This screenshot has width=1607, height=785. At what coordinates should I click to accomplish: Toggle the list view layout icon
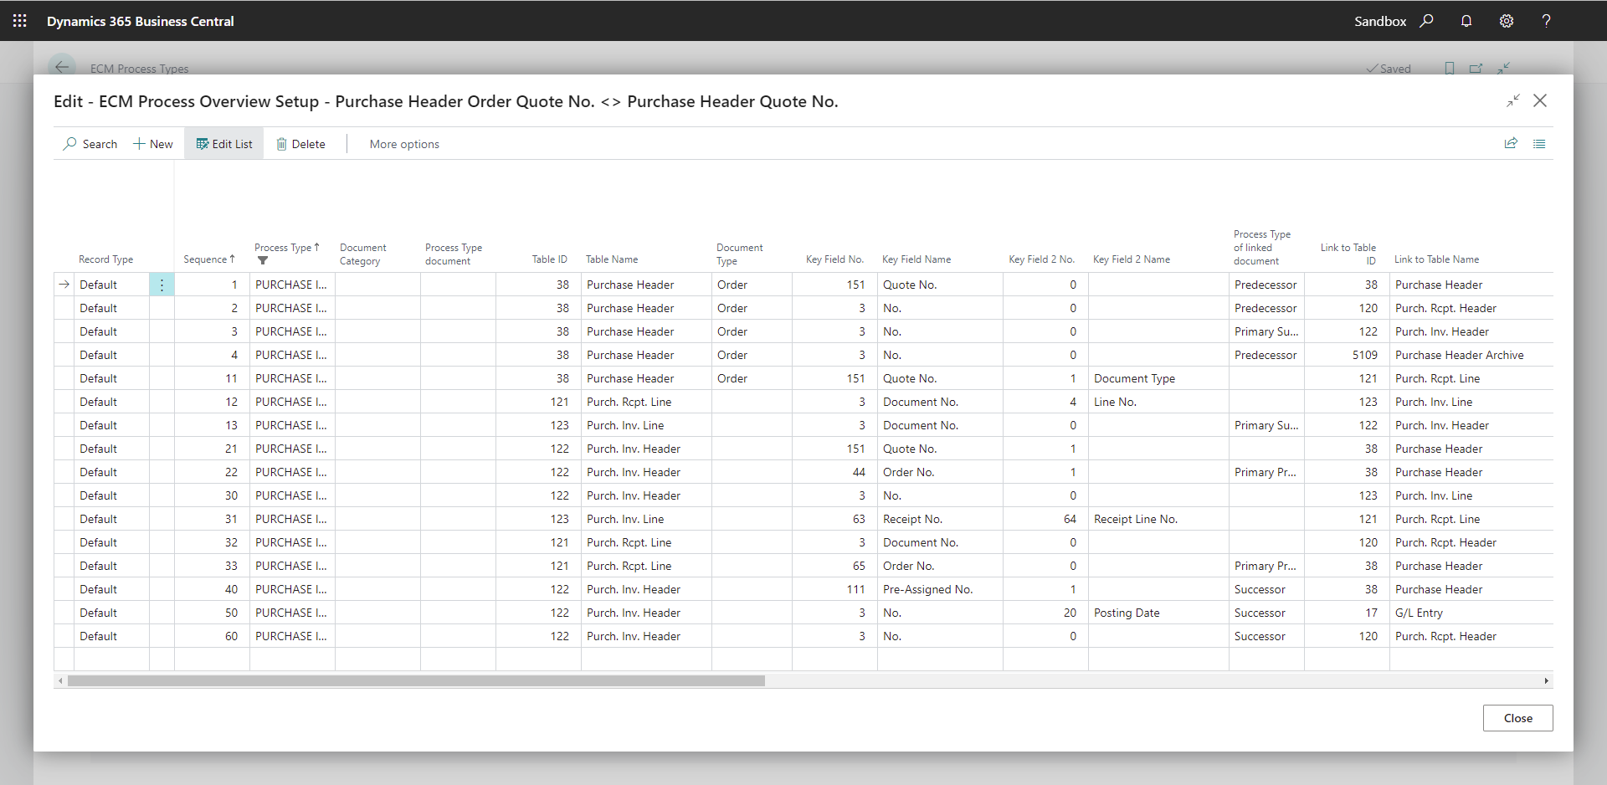point(1539,144)
